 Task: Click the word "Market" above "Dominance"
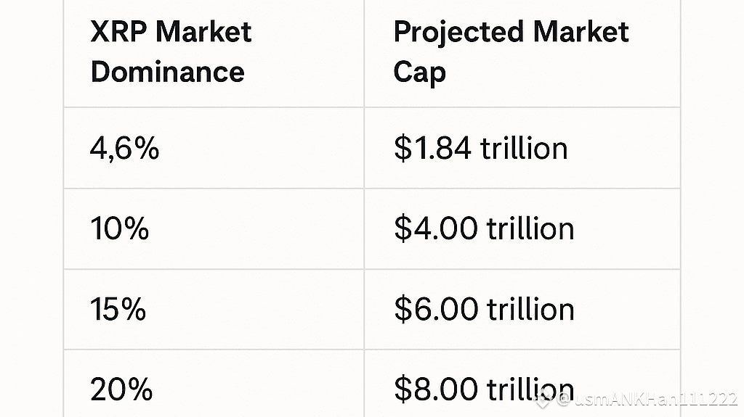[x=203, y=32]
